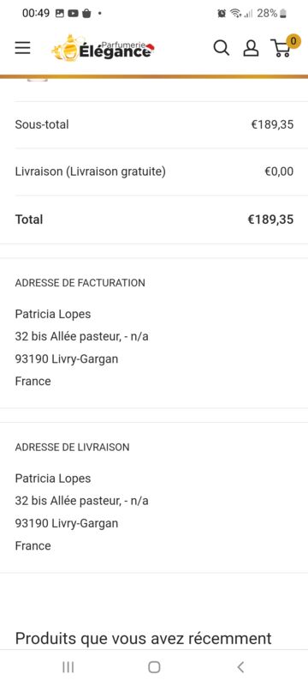Tap the Wi-Fi status icon
Image resolution: width=308 pixels, height=686 pixels.
236,14
